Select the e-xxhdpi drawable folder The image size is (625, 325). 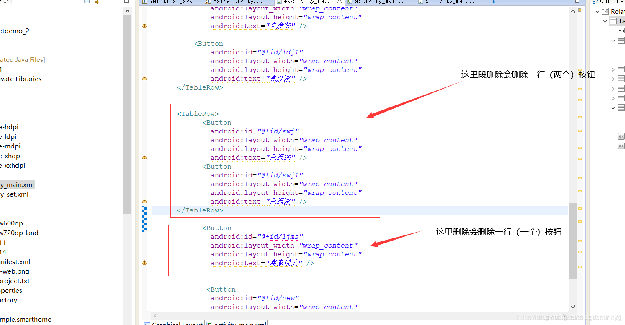pos(13,166)
